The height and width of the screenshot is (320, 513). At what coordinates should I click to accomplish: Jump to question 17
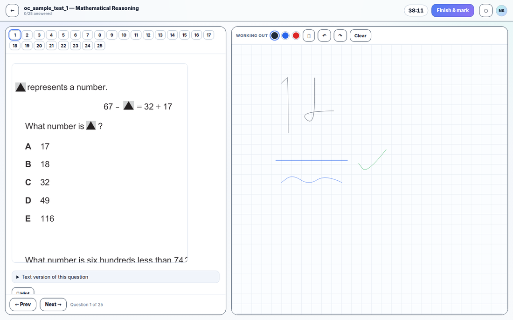(209, 35)
